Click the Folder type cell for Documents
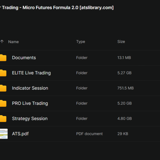 (x=82, y=58)
